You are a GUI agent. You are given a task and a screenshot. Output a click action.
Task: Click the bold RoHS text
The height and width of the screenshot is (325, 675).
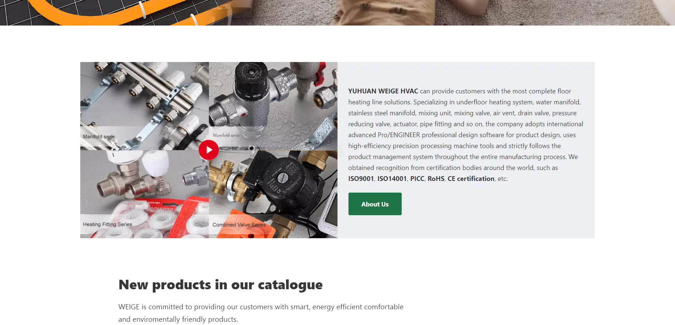coord(436,179)
